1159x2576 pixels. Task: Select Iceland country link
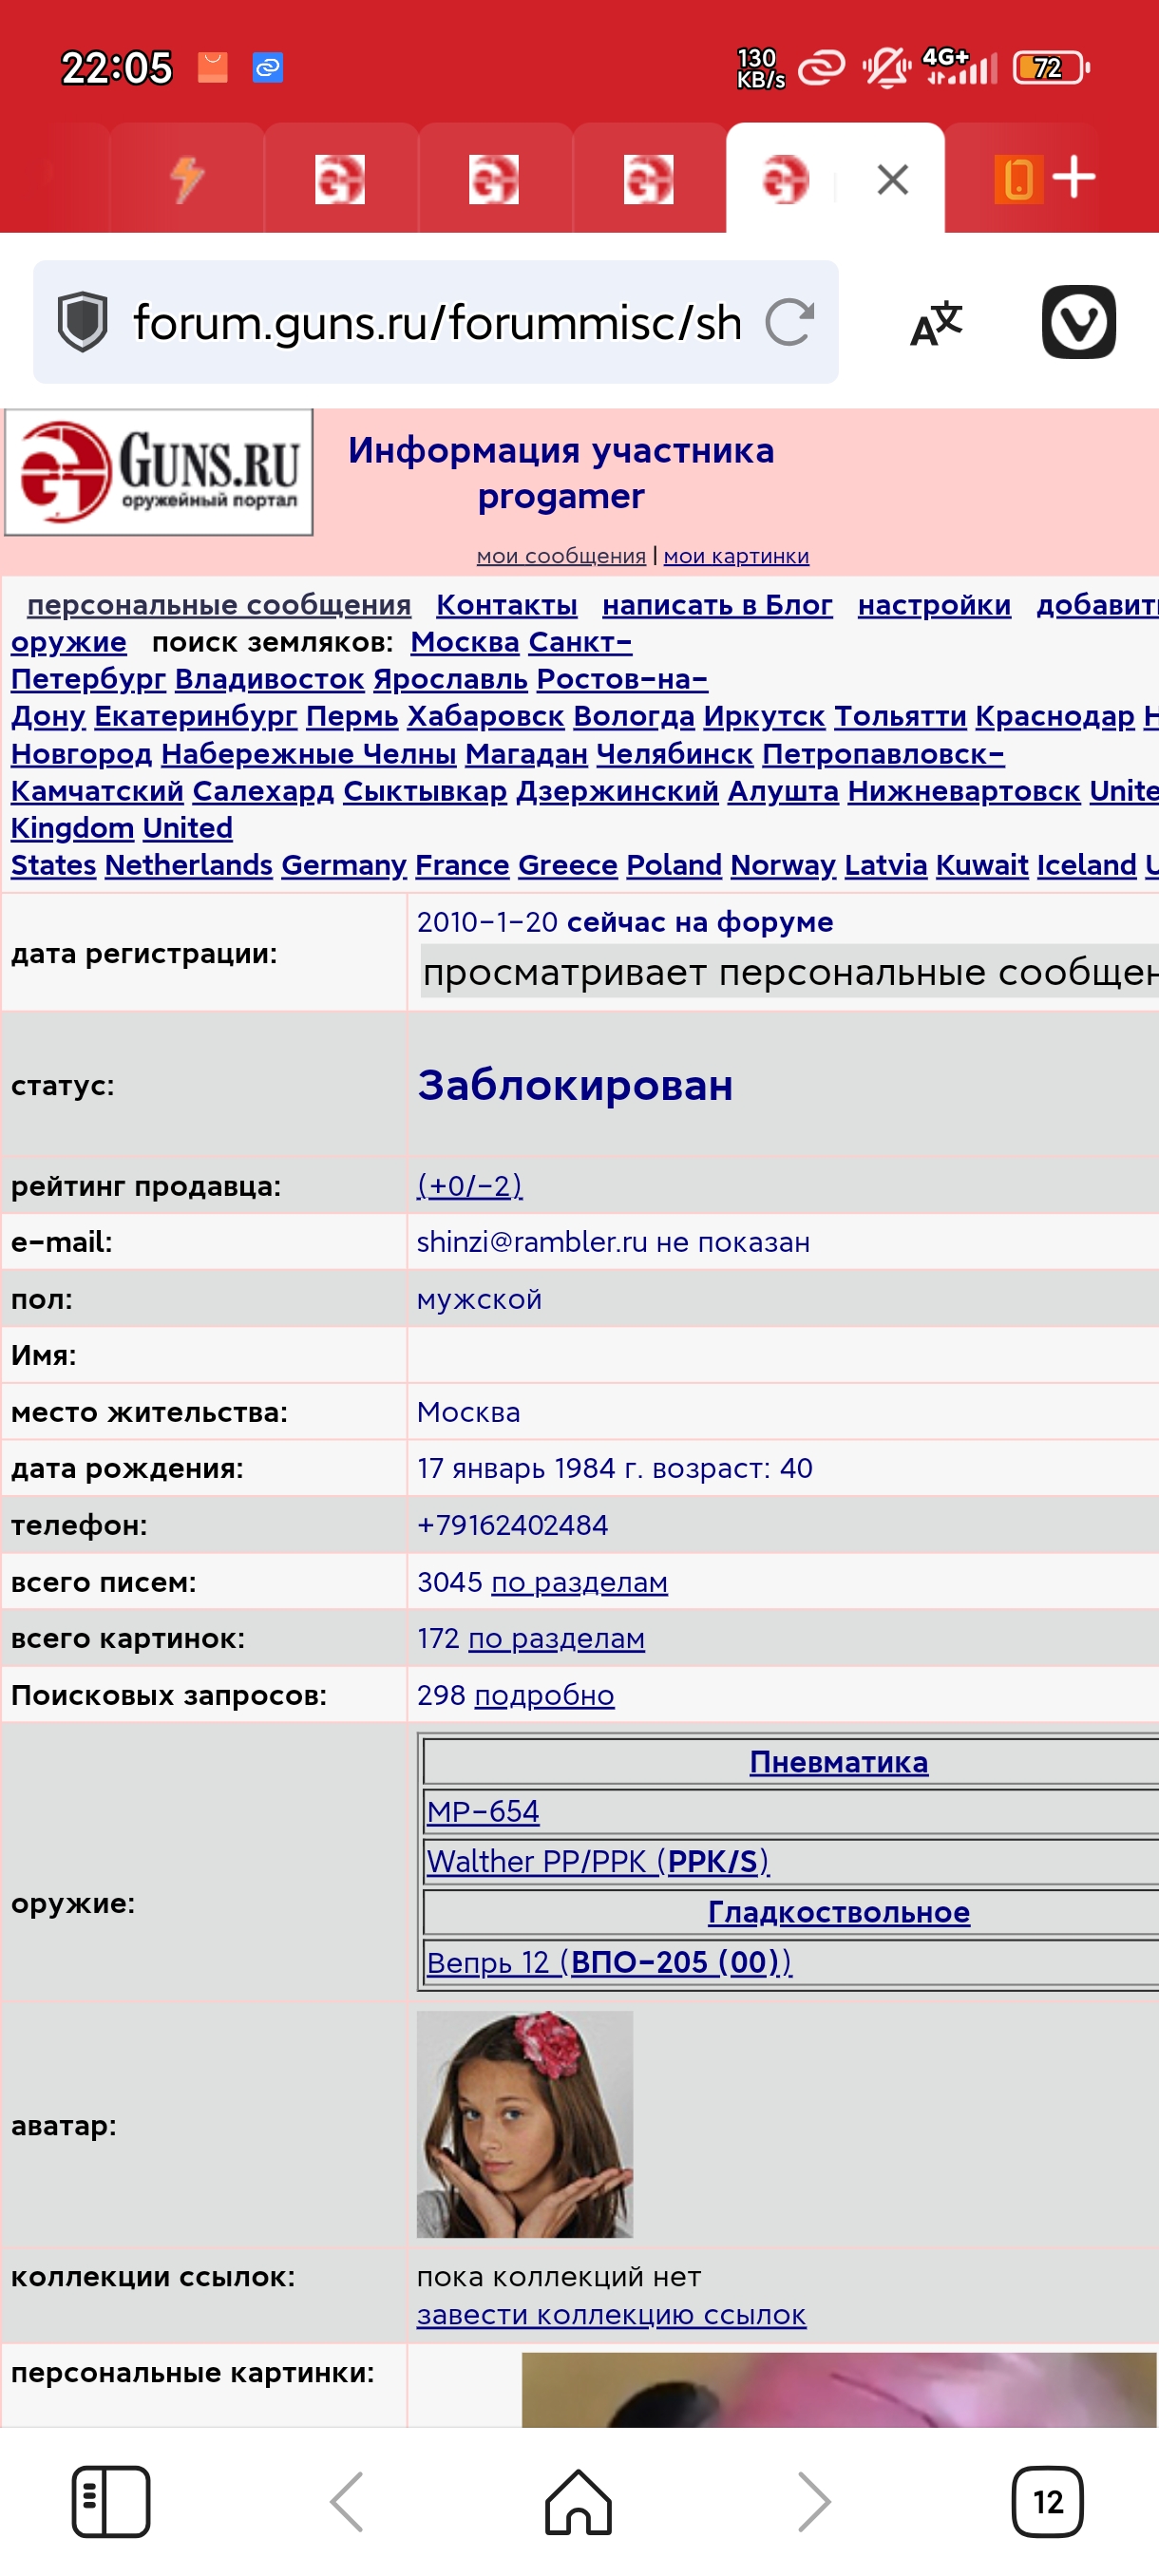pos(1087,865)
